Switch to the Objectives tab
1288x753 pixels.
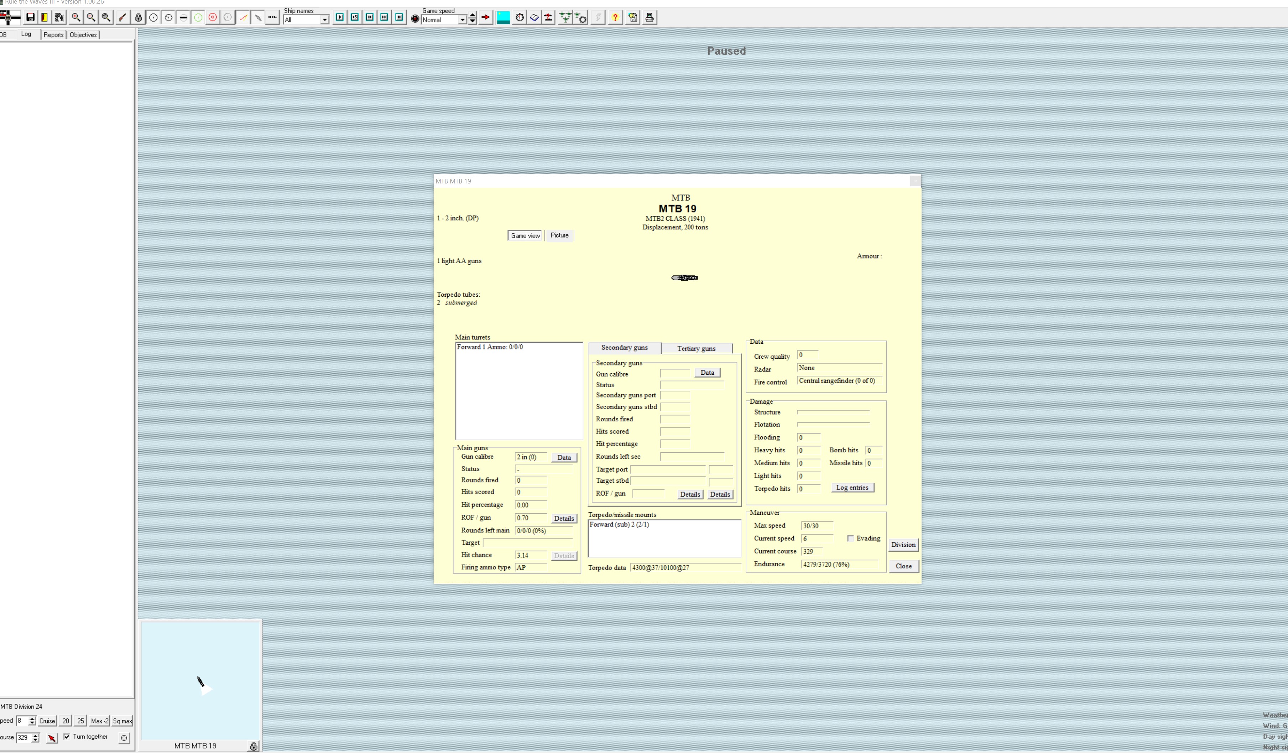point(83,35)
